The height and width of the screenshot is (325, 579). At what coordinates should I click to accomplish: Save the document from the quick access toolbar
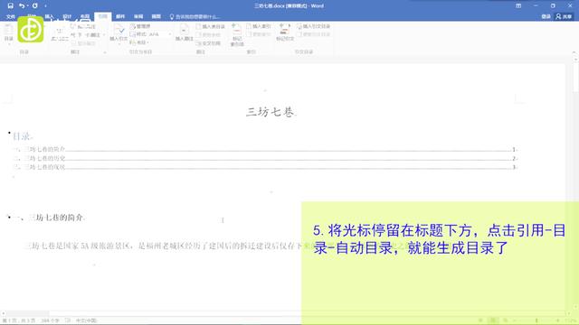(10, 6)
